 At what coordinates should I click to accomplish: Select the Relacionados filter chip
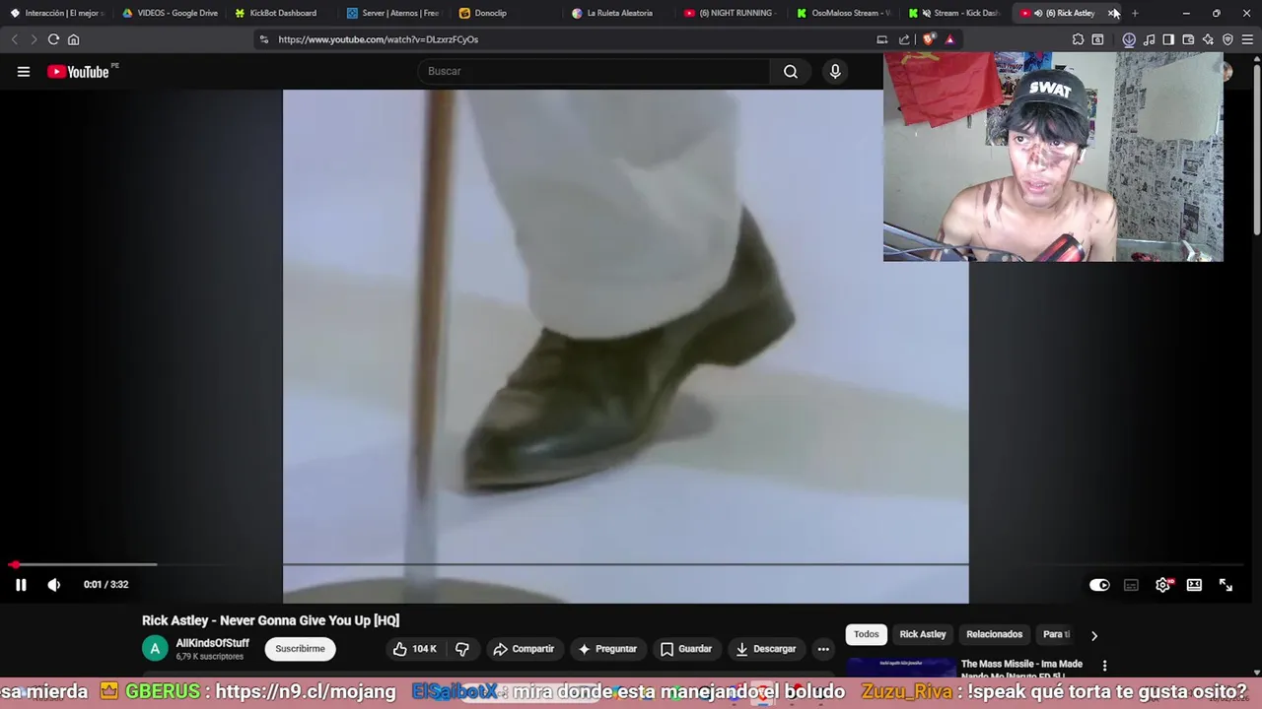pyautogui.click(x=994, y=634)
